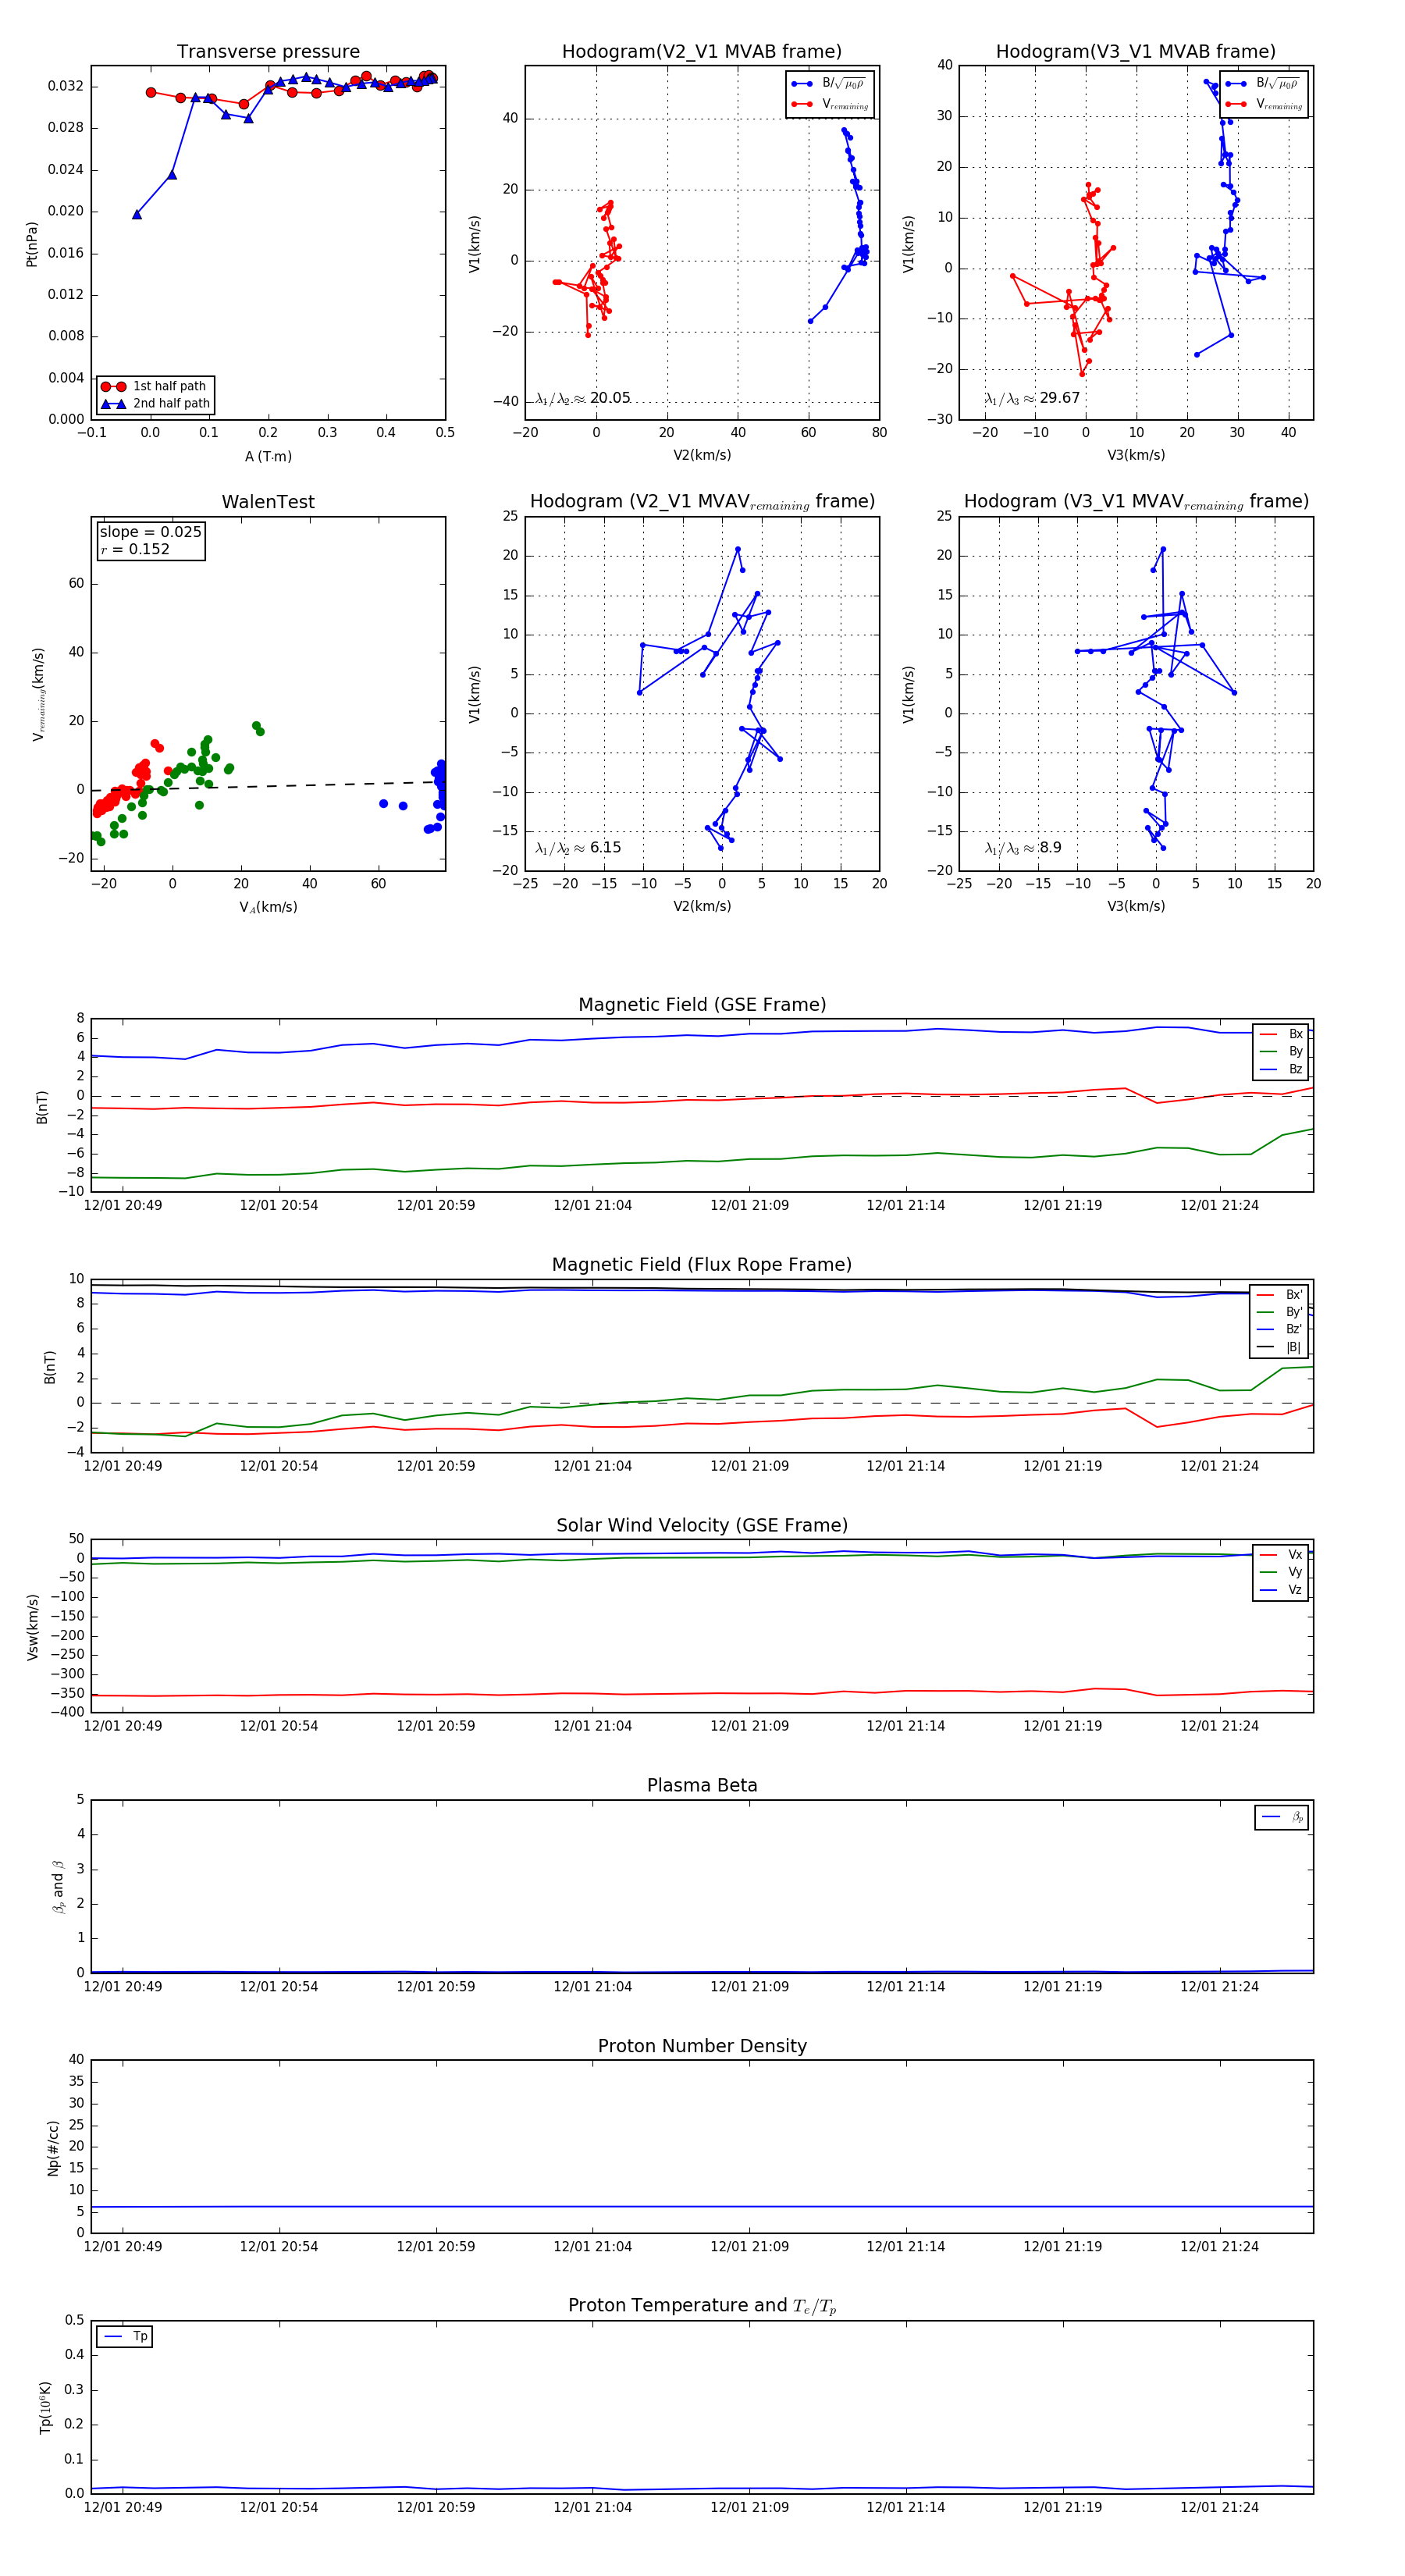Click the "Transverse pressure" plot title
The width and height of the screenshot is (1405, 2576).
pyautogui.click(x=268, y=52)
